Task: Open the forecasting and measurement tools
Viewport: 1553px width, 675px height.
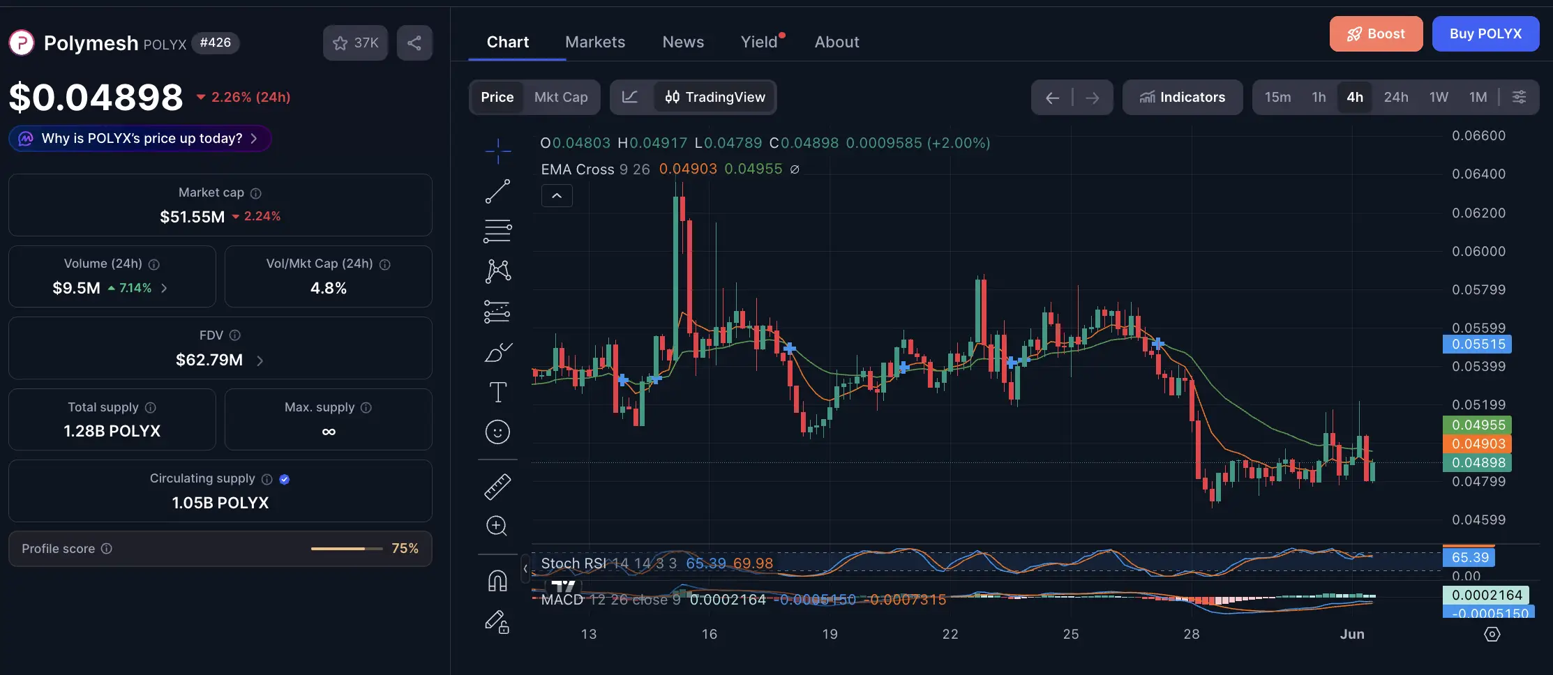Action: point(498,312)
